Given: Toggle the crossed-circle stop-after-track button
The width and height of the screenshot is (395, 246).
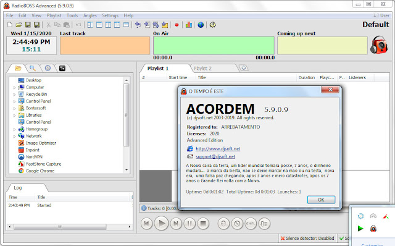Looking at the screenshot, I should pyautogui.click(x=237, y=224).
